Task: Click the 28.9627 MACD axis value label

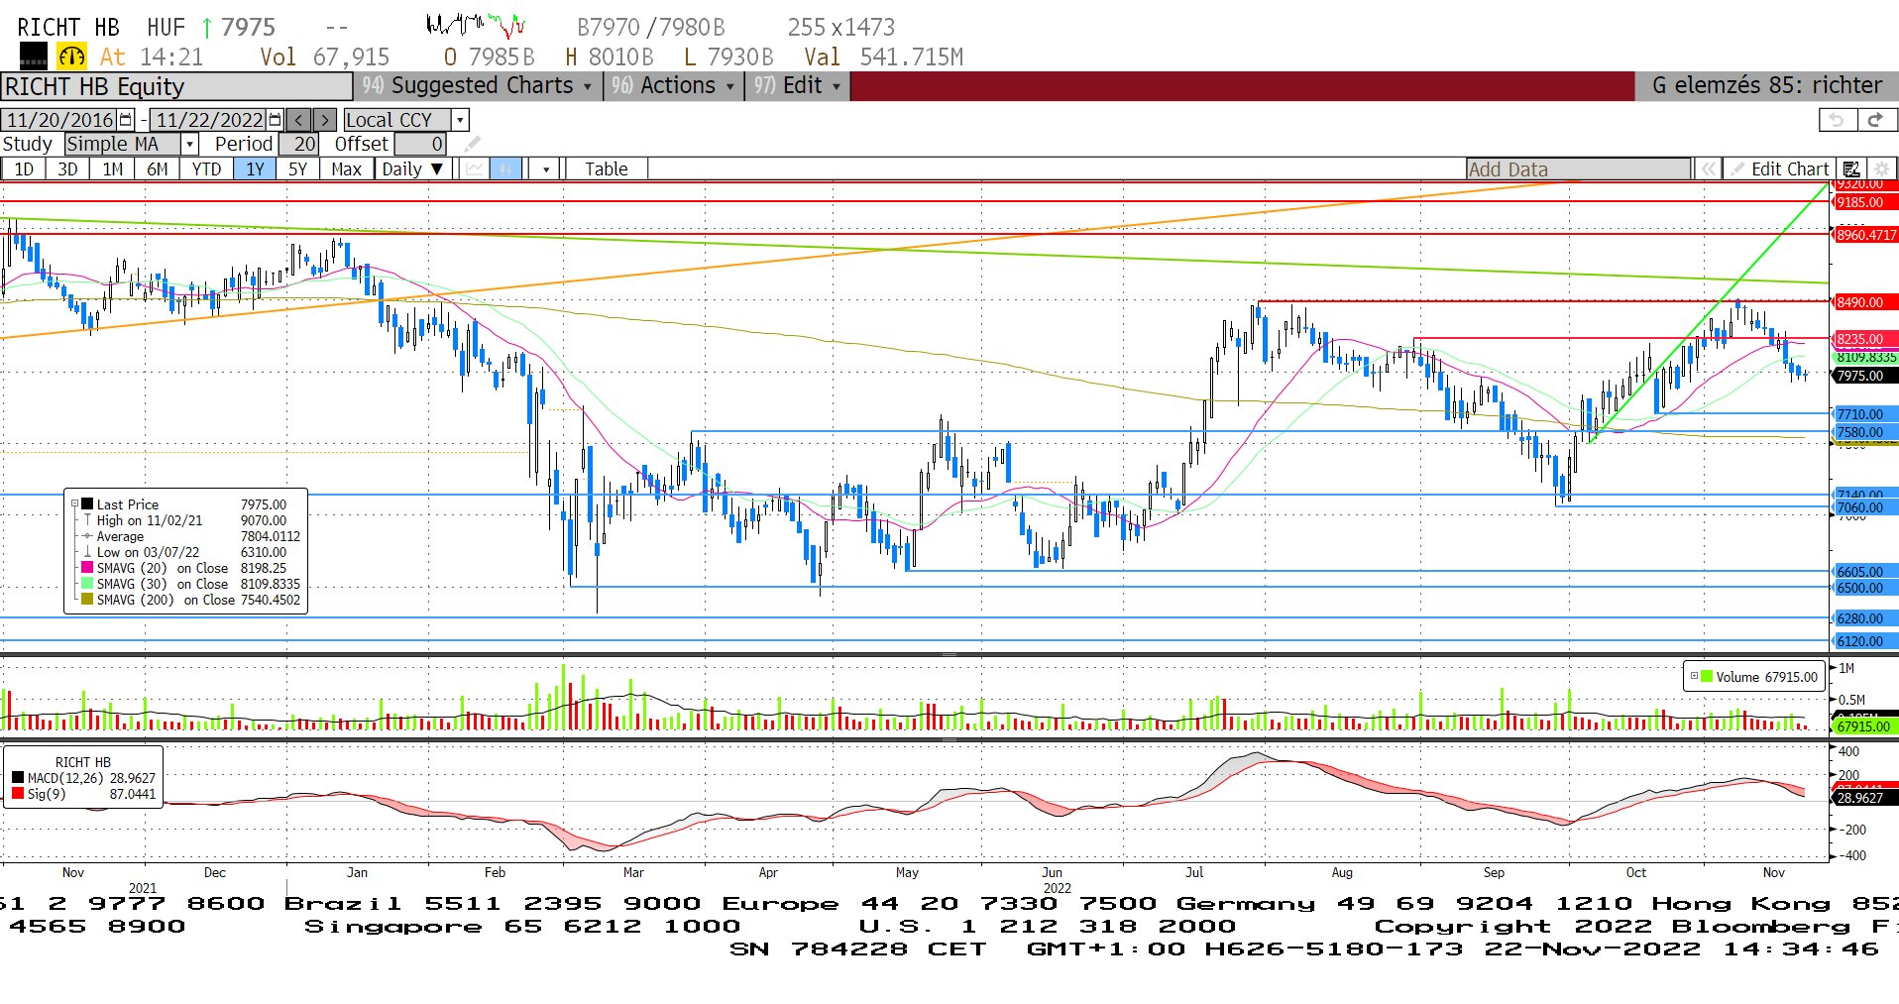Action: point(1863,797)
